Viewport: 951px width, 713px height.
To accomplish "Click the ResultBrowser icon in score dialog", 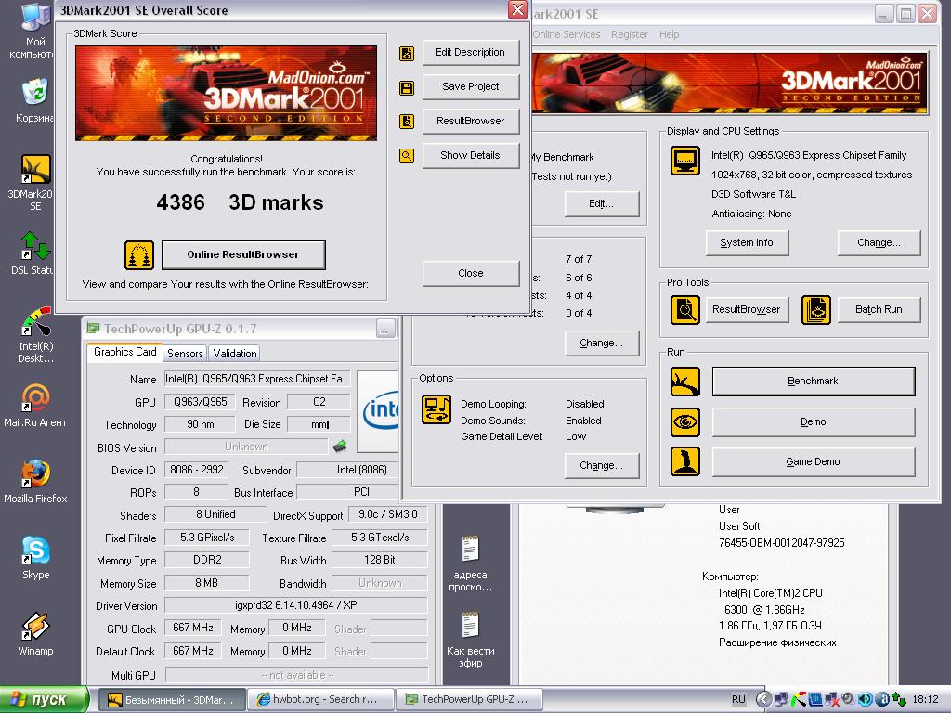I will (x=407, y=122).
